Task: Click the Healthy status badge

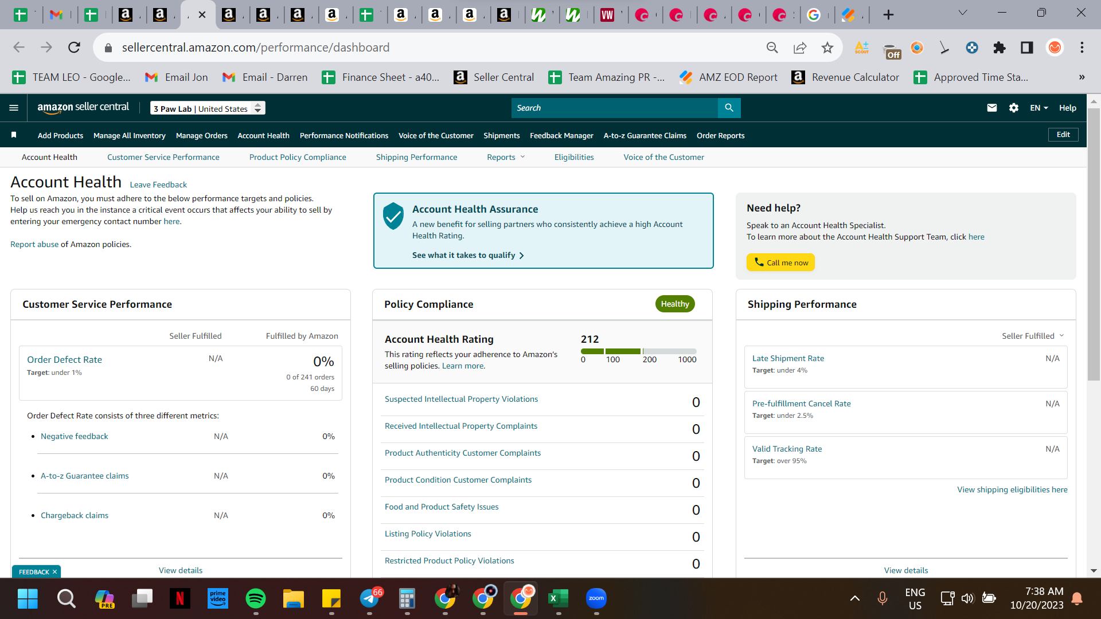Action: click(x=674, y=304)
